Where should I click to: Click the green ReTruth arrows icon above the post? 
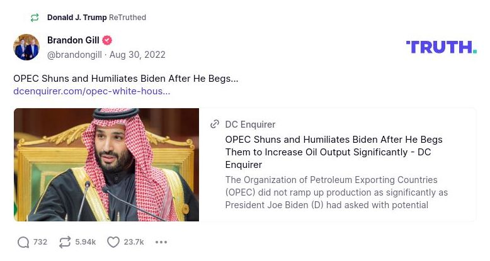tap(35, 18)
